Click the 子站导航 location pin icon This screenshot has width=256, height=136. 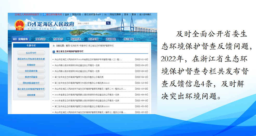pos(103,39)
